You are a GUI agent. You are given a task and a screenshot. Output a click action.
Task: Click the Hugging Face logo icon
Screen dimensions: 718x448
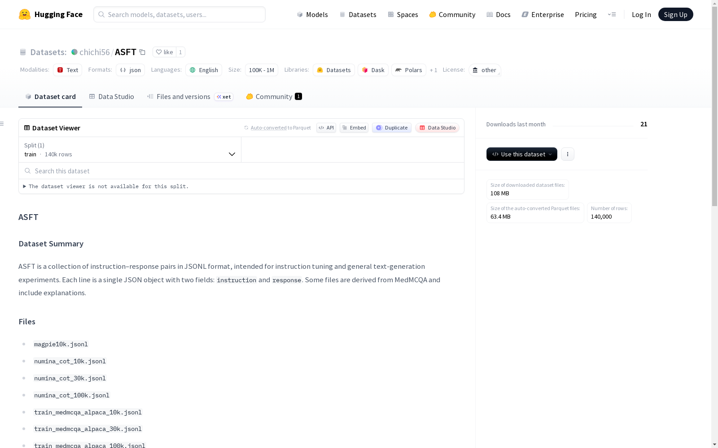[25, 14]
